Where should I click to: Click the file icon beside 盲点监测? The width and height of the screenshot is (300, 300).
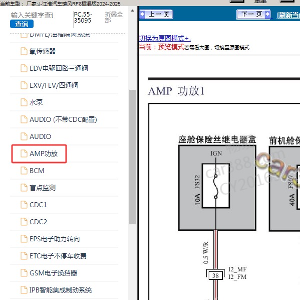point(24,188)
